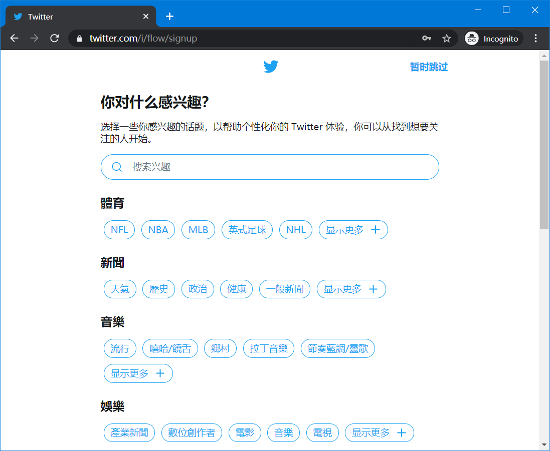Toggle the 健康 interest chip

coord(237,289)
